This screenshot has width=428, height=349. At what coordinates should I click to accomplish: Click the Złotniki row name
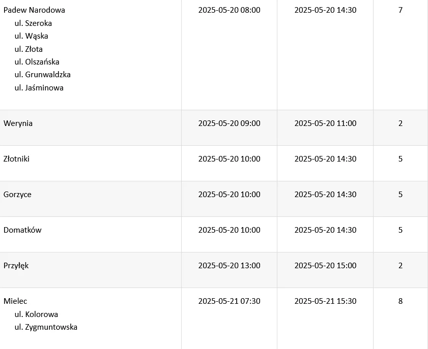[16, 159]
